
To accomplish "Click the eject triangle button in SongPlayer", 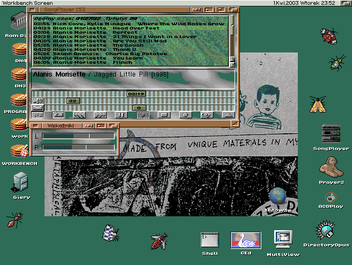I will pyautogui.click(x=228, y=115).
